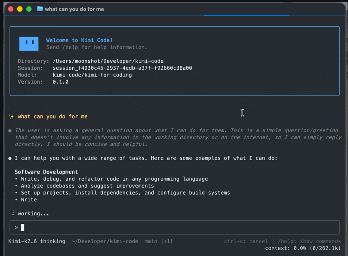This screenshot has height=256, width=348.
Task: Click the folder icon in title bar
Action: (40, 9)
